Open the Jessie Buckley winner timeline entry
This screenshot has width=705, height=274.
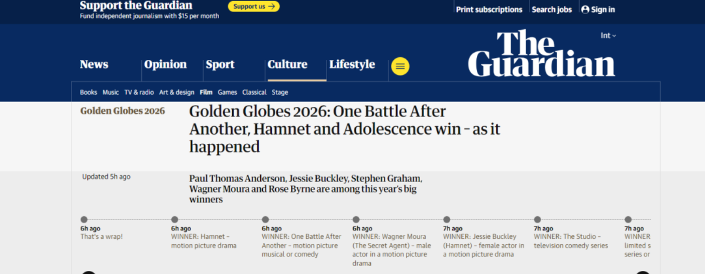pos(483,245)
